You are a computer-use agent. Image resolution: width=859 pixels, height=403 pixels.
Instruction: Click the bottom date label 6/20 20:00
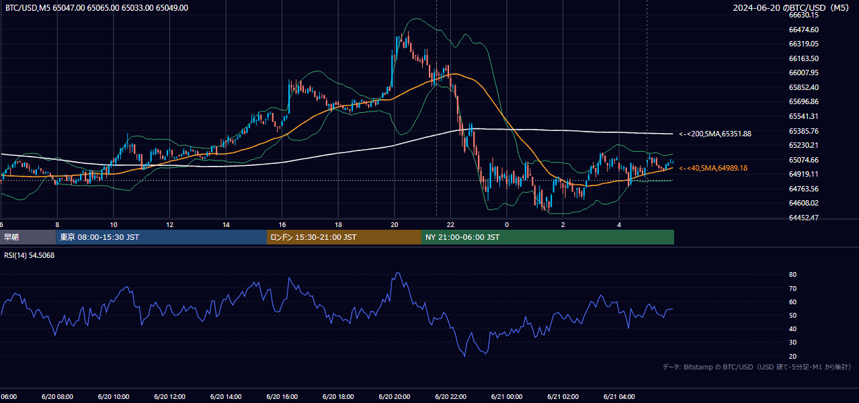(x=395, y=397)
